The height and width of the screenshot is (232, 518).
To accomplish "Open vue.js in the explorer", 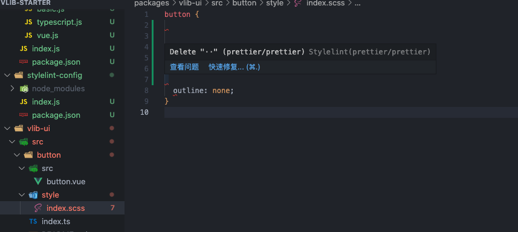I will pos(48,35).
